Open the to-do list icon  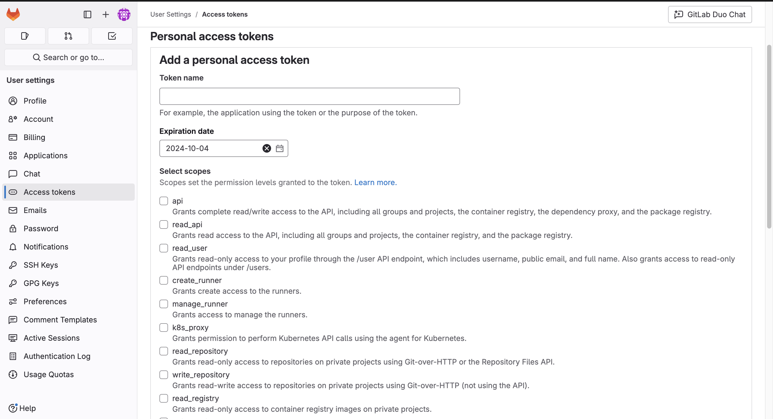tap(112, 36)
